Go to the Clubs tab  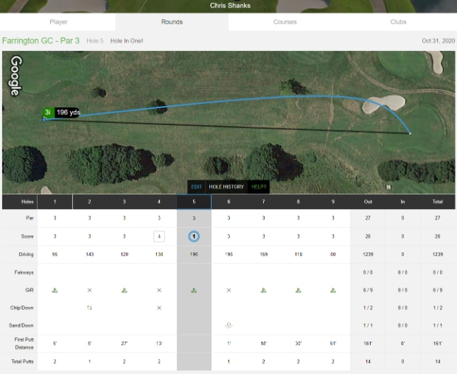(x=398, y=22)
